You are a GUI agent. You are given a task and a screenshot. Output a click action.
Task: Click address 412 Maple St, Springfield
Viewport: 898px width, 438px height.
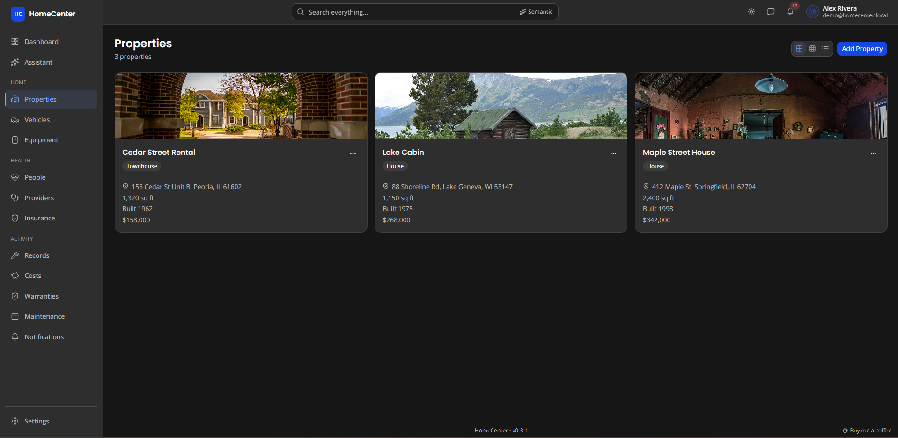coord(704,187)
